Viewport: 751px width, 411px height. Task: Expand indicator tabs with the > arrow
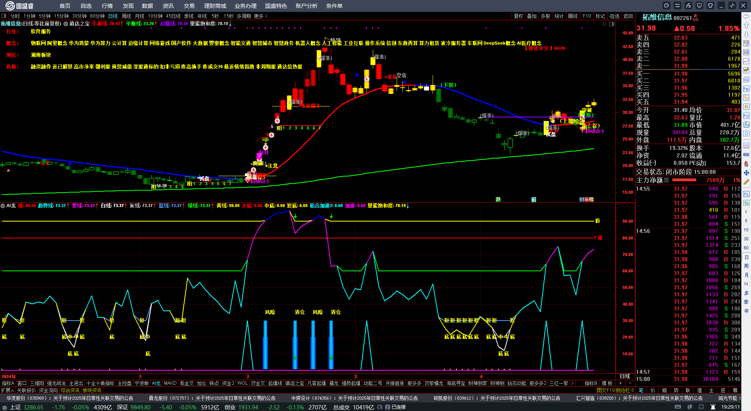[572, 383]
